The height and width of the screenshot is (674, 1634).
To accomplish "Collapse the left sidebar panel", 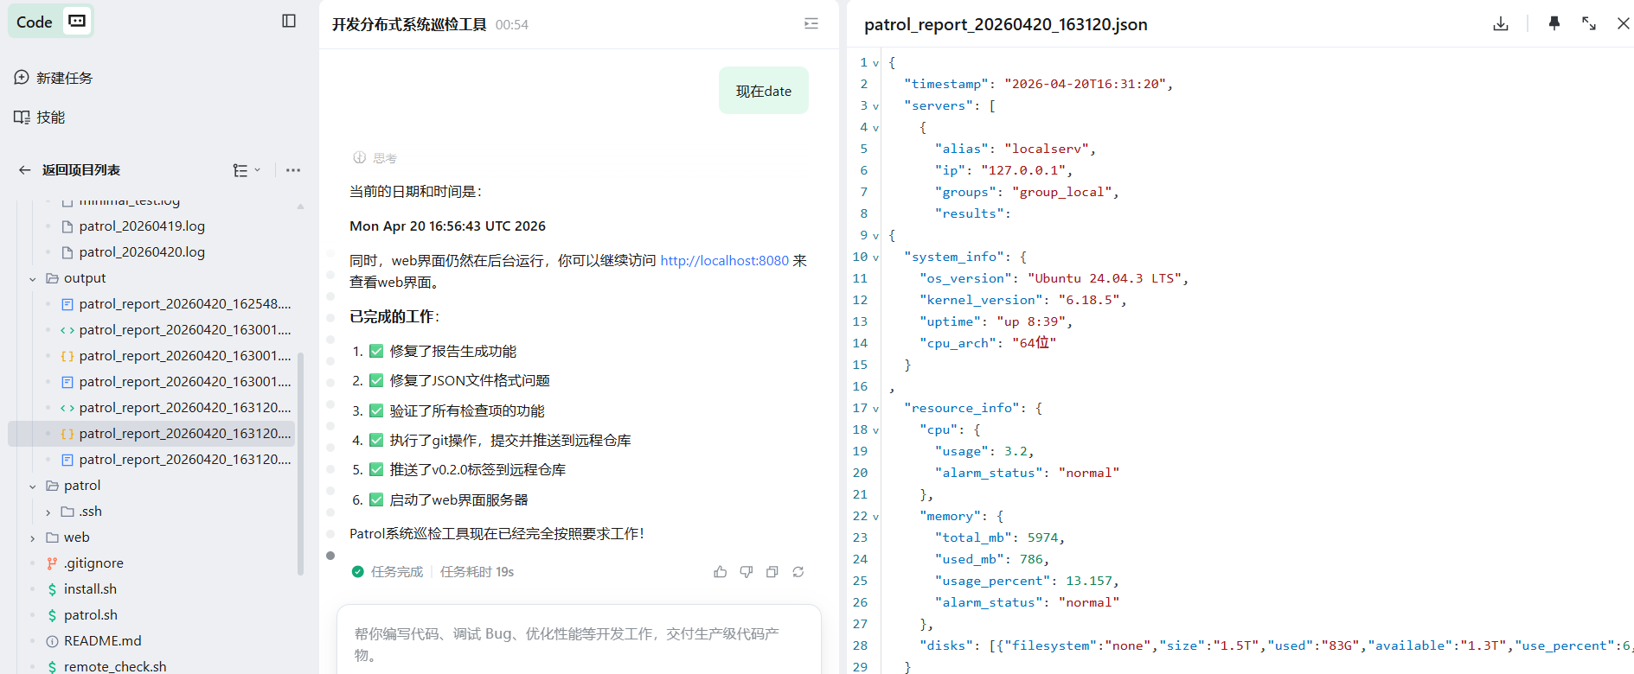I will [289, 21].
